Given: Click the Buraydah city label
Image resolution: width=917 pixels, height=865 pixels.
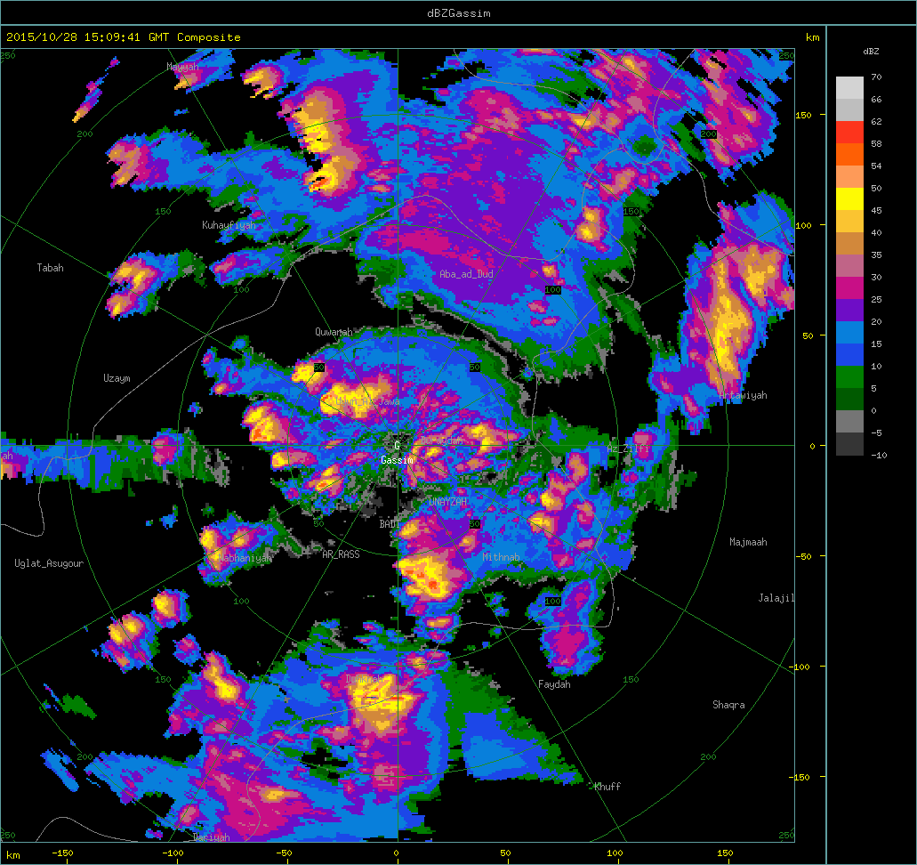Looking at the screenshot, I should point(442,441).
